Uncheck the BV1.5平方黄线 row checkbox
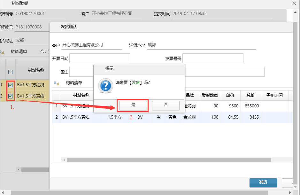Viewport: 300px width, 195px height. pyautogui.click(x=11, y=96)
